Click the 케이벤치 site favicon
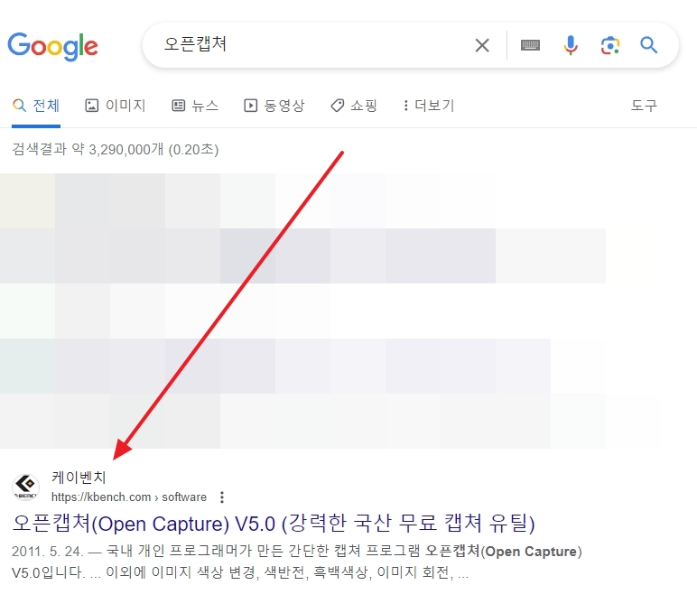The height and width of the screenshot is (613, 697). 26,488
